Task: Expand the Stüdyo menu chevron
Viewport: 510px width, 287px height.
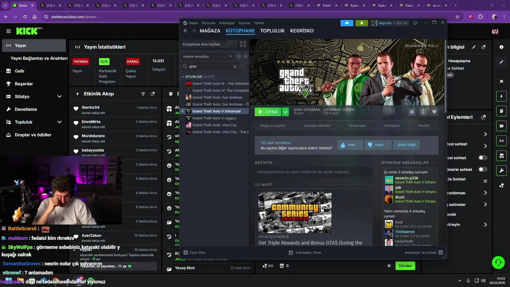Action: [59, 96]
